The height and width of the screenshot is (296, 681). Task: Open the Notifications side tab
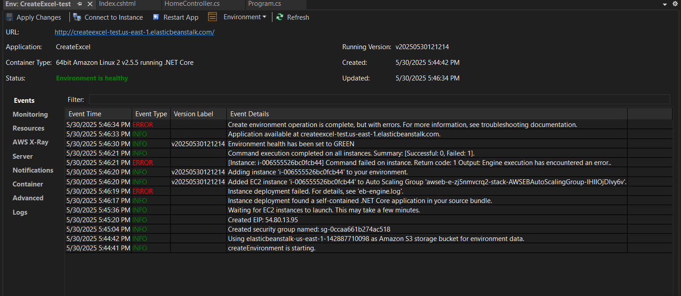(33, 170)
